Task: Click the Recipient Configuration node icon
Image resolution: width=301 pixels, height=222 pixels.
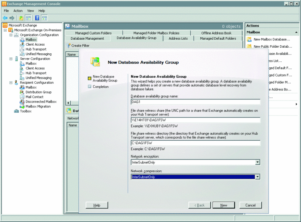Action: [16, 83]
